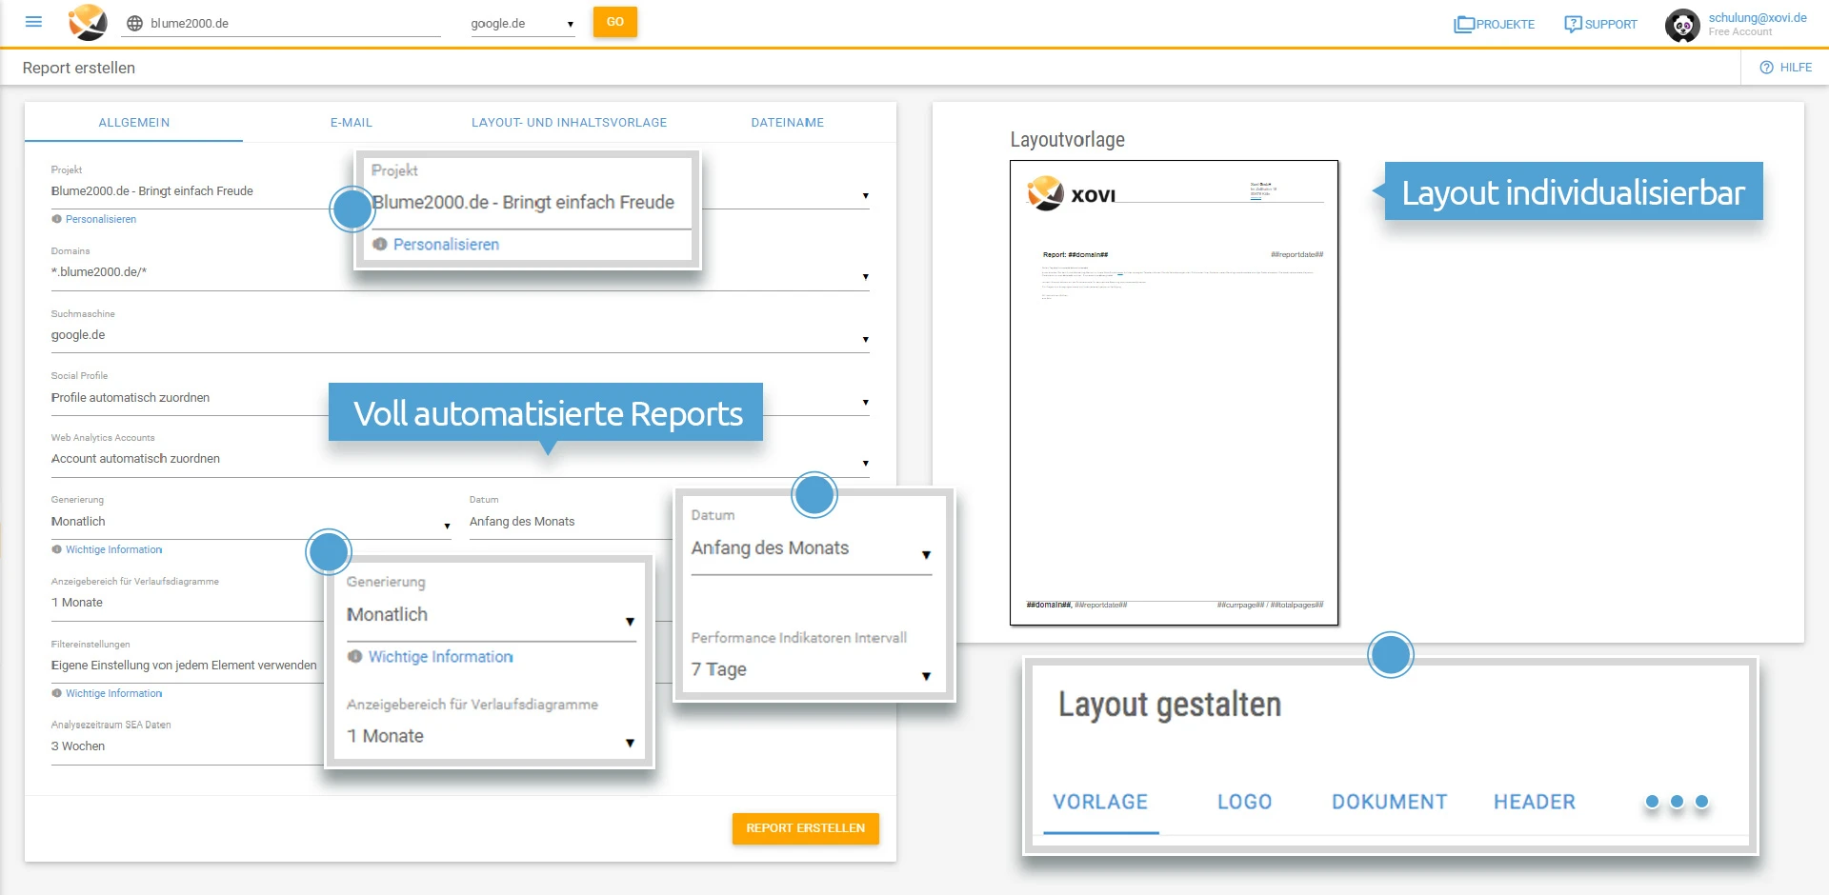Open the Suchmaschine google.de dropdown
1829x895 pixels.
[x=864, y=339]
